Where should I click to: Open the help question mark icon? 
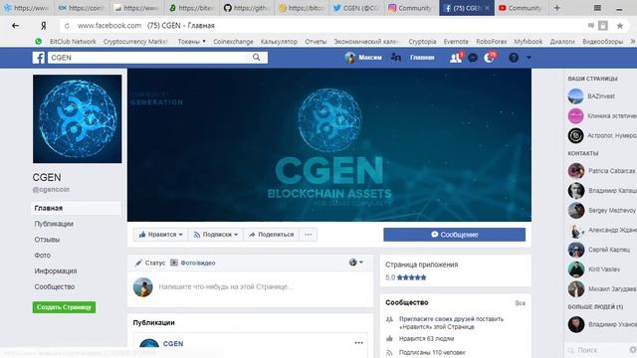coord(514,58)
